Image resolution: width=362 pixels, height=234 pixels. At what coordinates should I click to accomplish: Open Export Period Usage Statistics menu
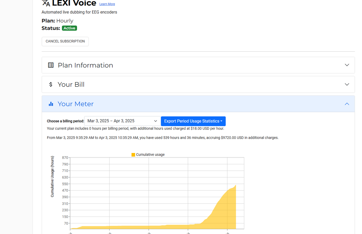point(193,121)
